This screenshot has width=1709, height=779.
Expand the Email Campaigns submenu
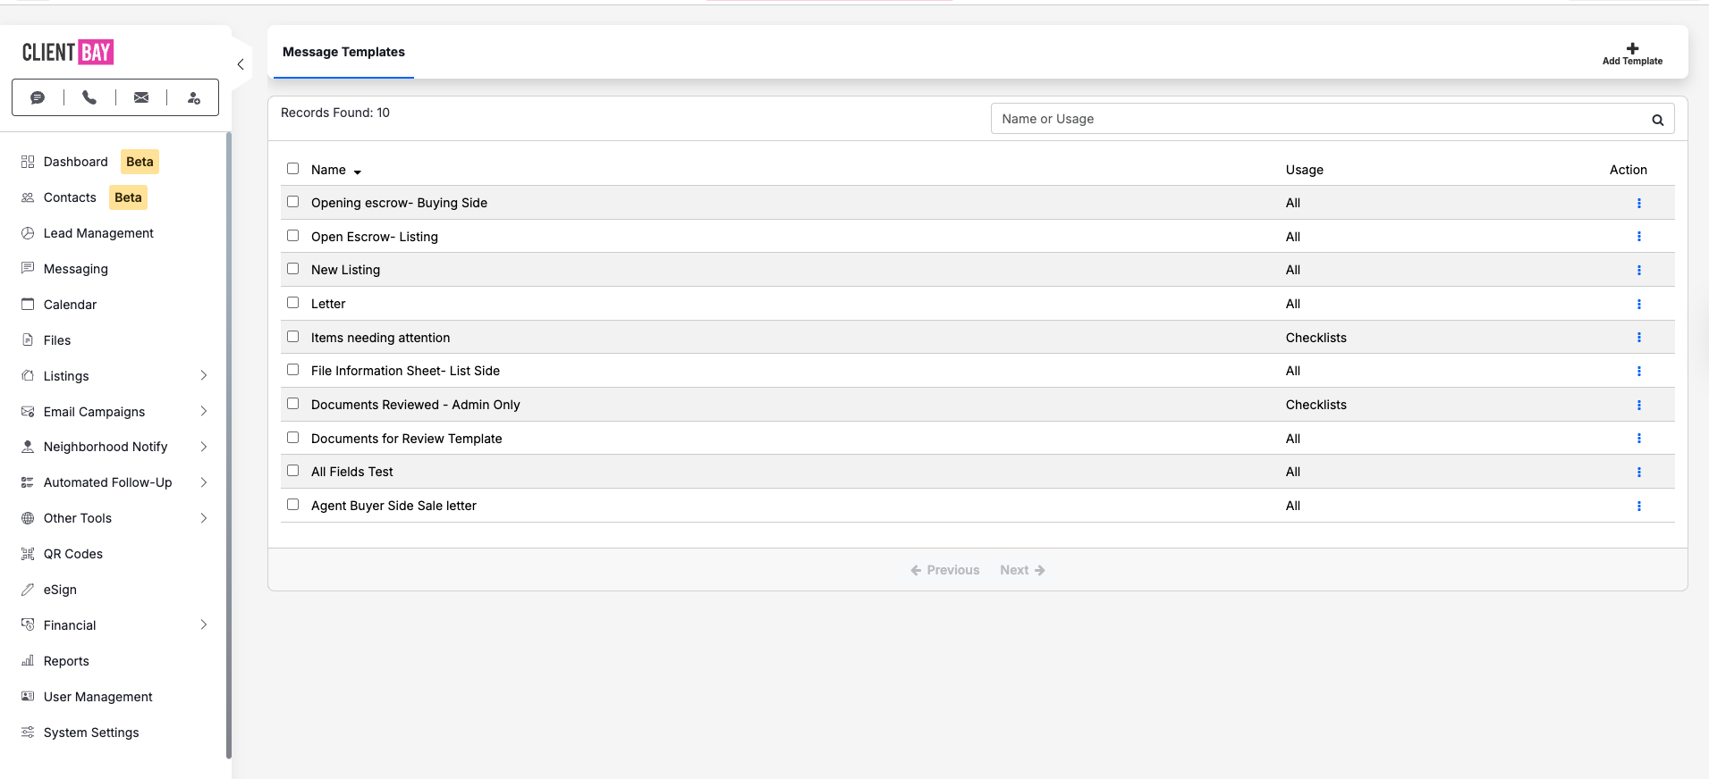click(204, 412)
